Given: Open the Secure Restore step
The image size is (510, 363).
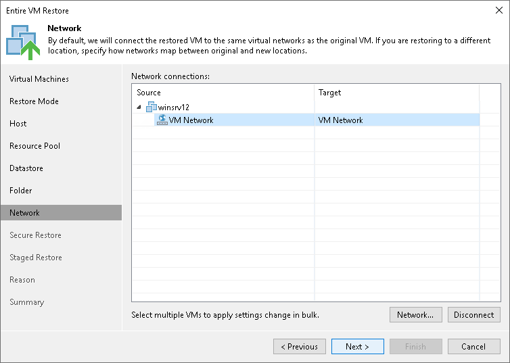Looking at the screenshot, I should 35,235.
